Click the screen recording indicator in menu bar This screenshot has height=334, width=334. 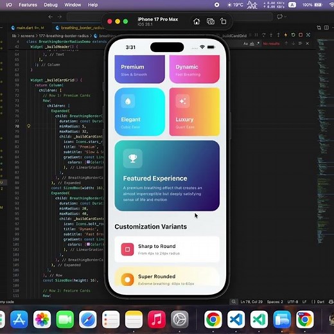click(x=216, y=4)
